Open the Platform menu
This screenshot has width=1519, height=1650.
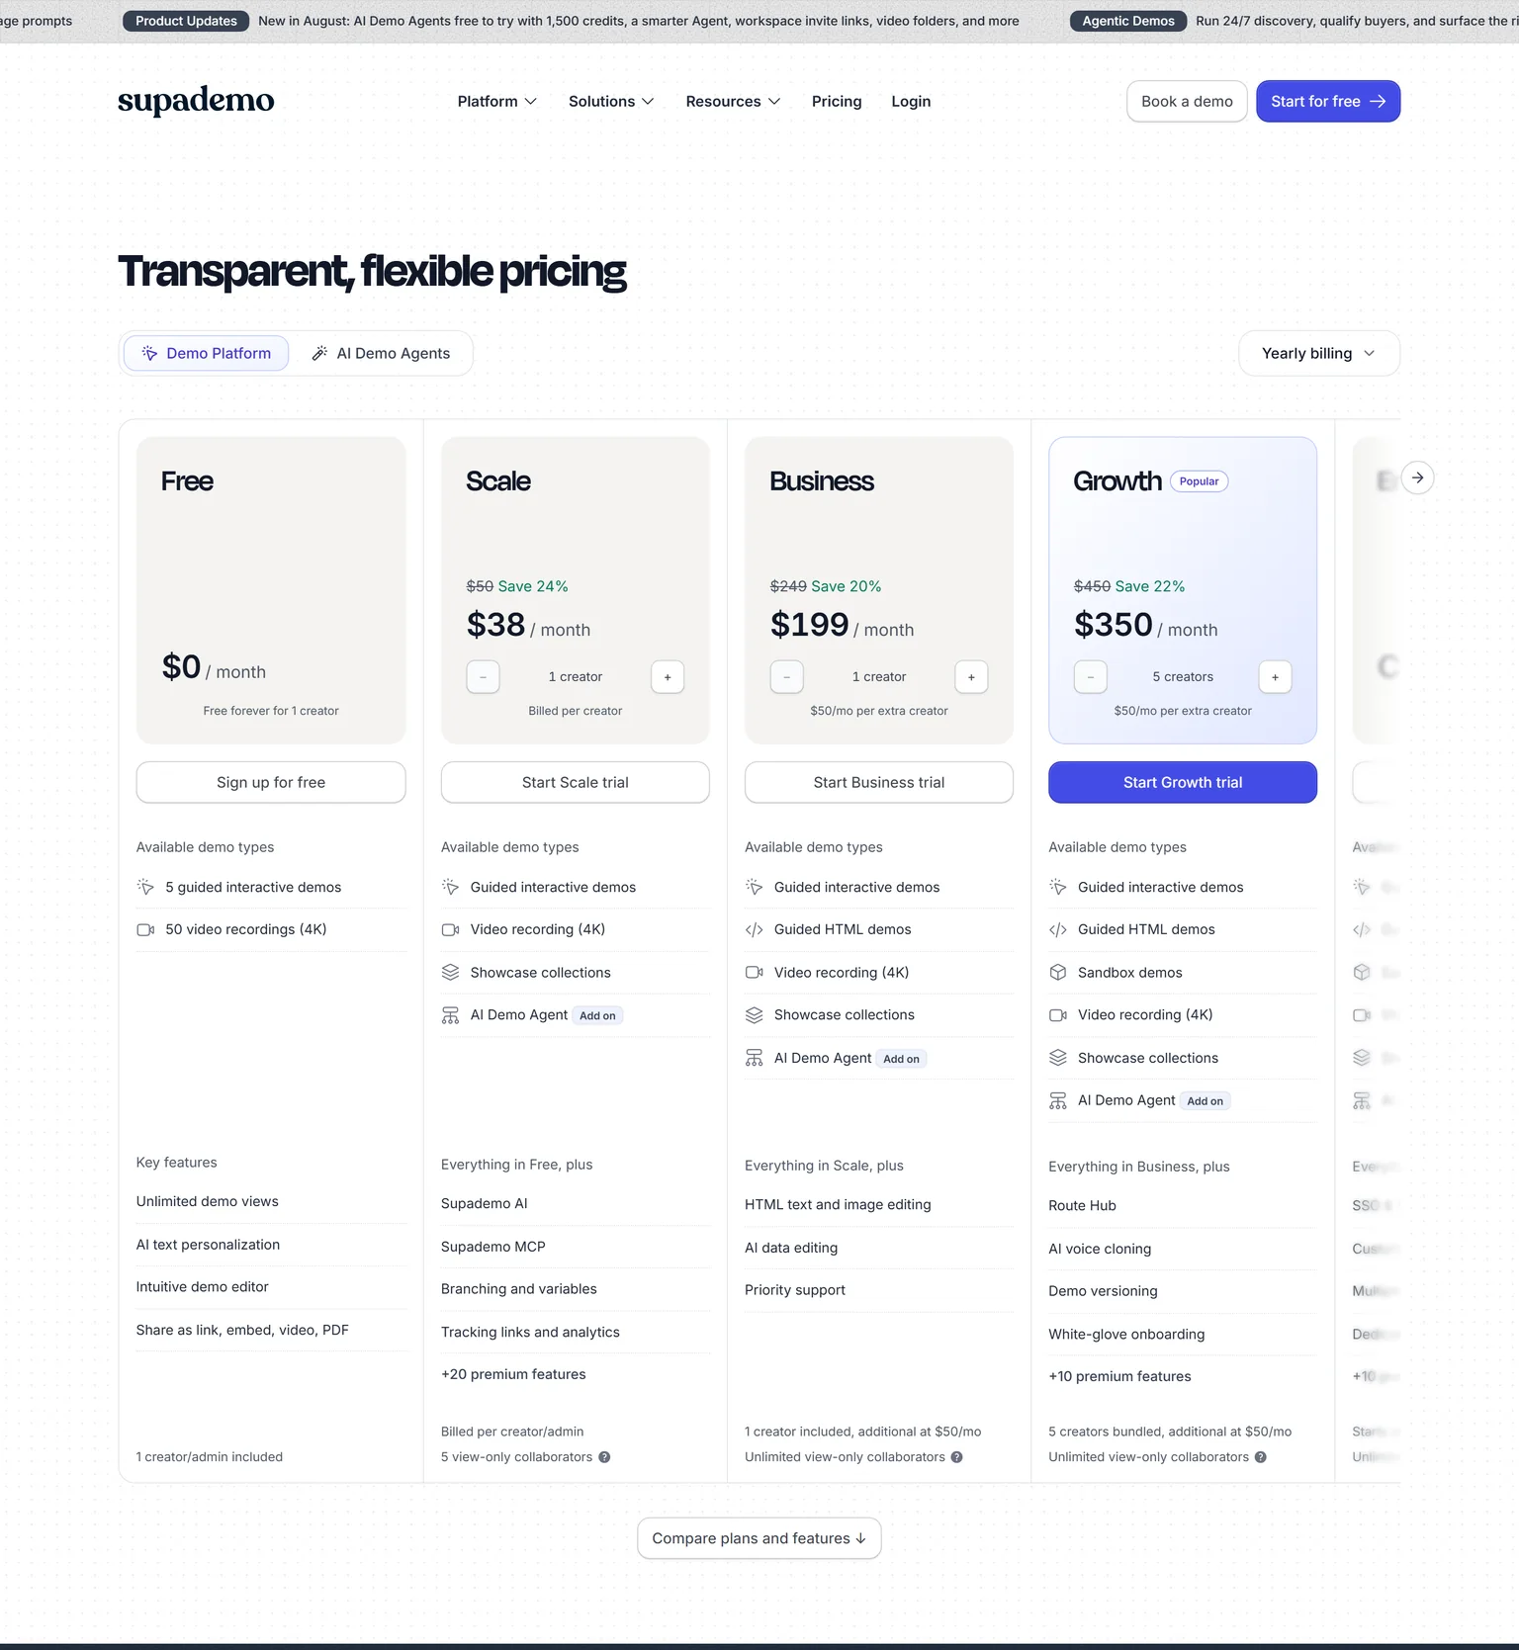(x=496, y=101)
